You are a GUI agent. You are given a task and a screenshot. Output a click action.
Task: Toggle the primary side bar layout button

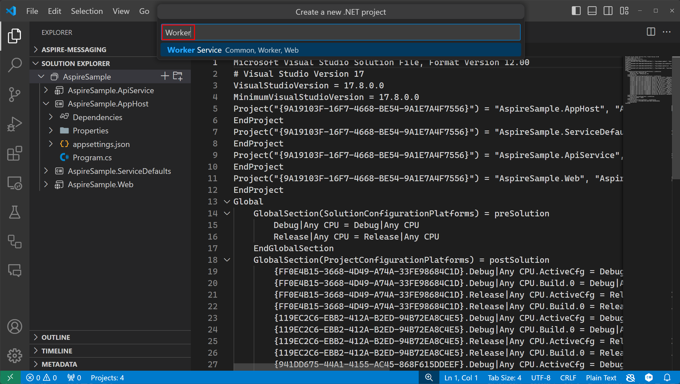(x=576, y=11)
